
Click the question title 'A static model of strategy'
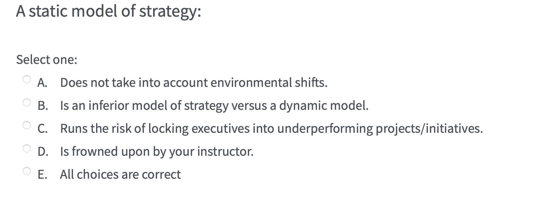[107, 11]
